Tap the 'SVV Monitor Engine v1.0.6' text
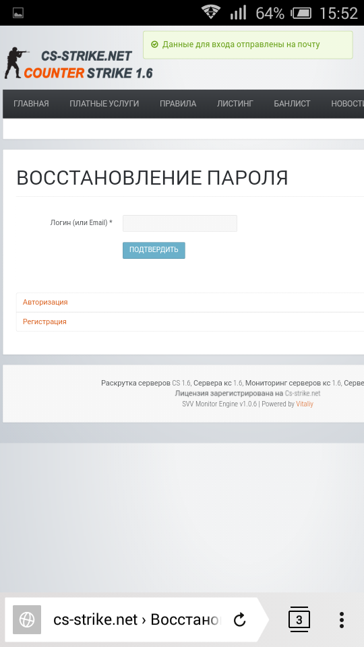364x647 pixels. point(220,404)
